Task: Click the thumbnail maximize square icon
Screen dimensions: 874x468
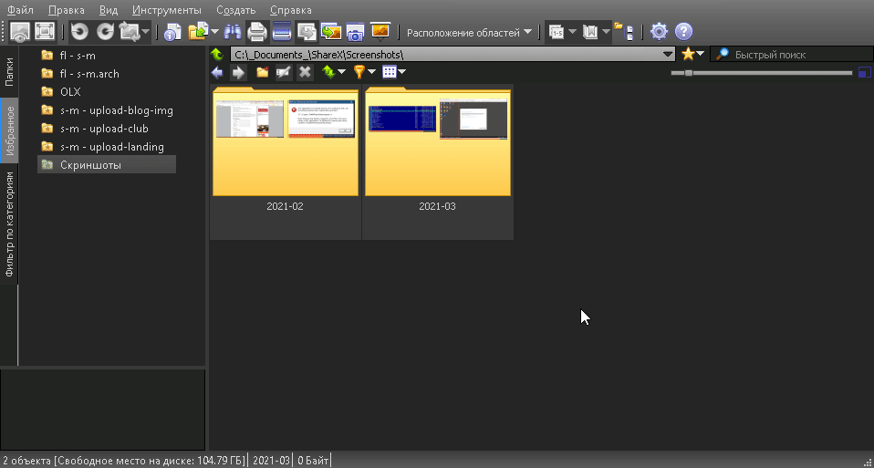Action: tap(865, 72)
